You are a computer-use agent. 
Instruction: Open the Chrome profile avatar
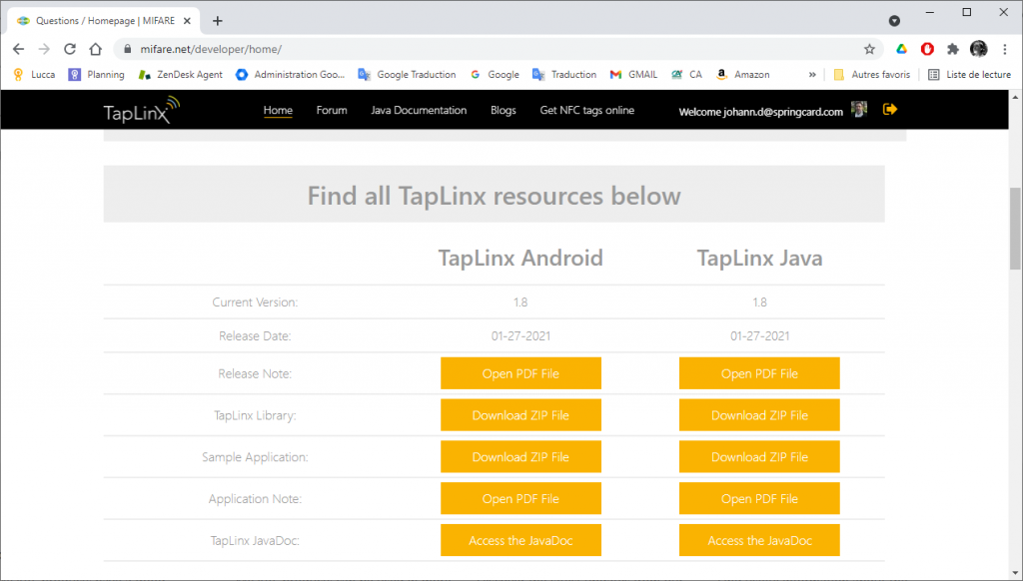click(x=979, y=49)
